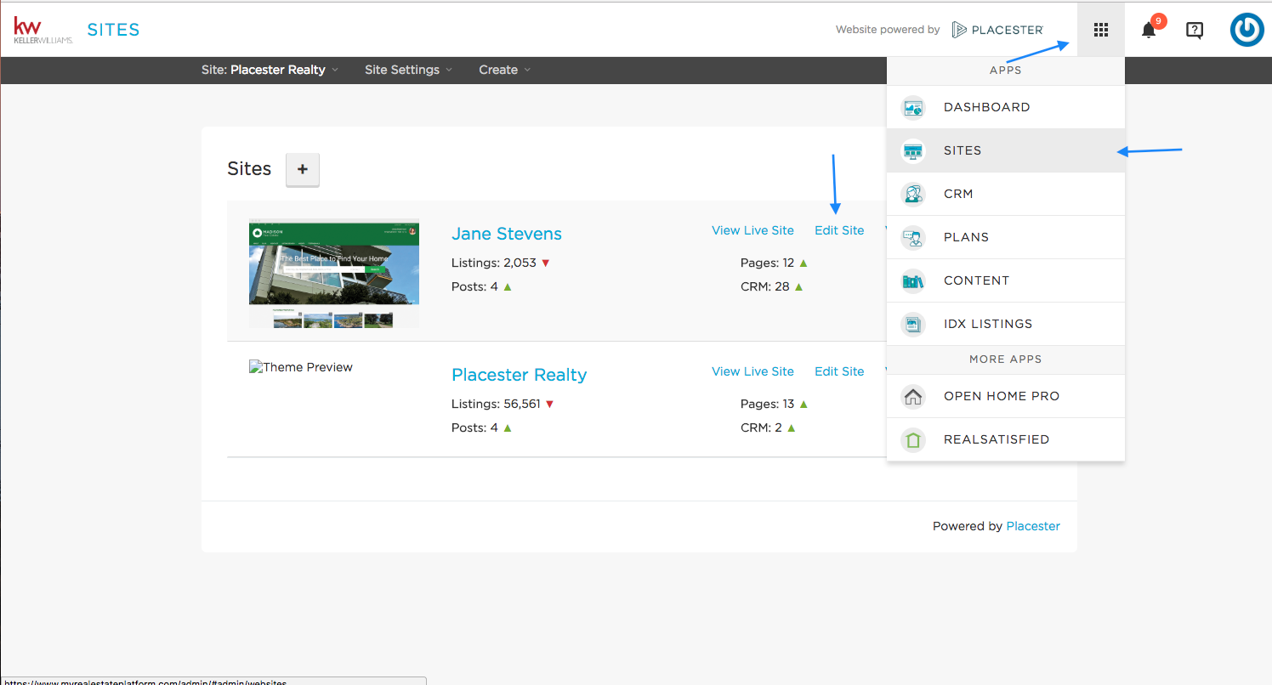Open the Jane Stevens site title link
The width and height of the screenshot is (1272, 685).
[507, 234]
